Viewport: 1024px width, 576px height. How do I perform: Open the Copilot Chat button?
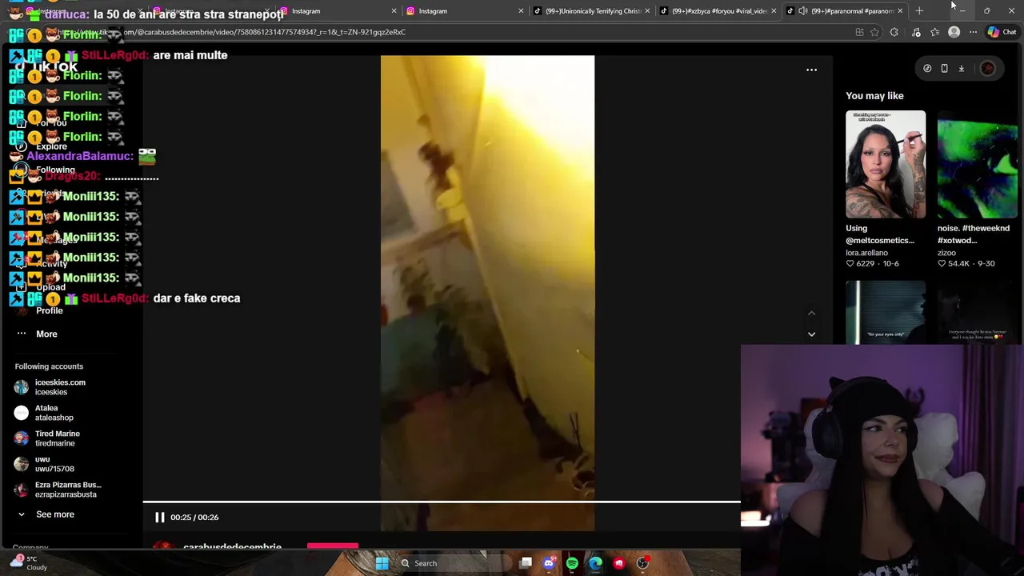click(1002, 32)
